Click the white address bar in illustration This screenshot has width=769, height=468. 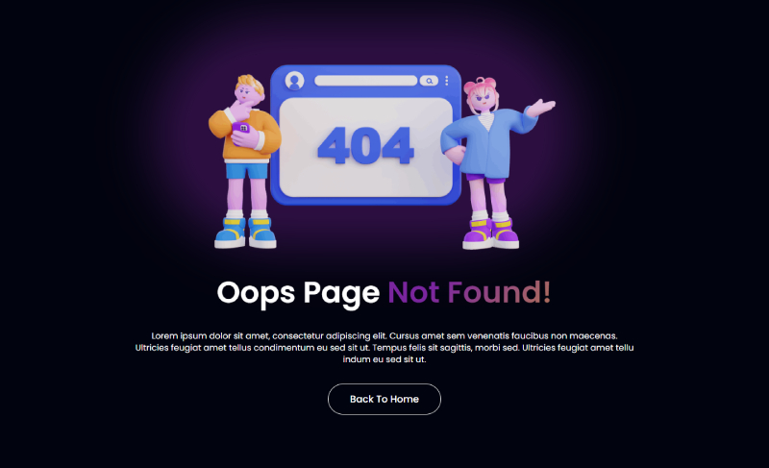pyautogui.click(x=365, y=81)
